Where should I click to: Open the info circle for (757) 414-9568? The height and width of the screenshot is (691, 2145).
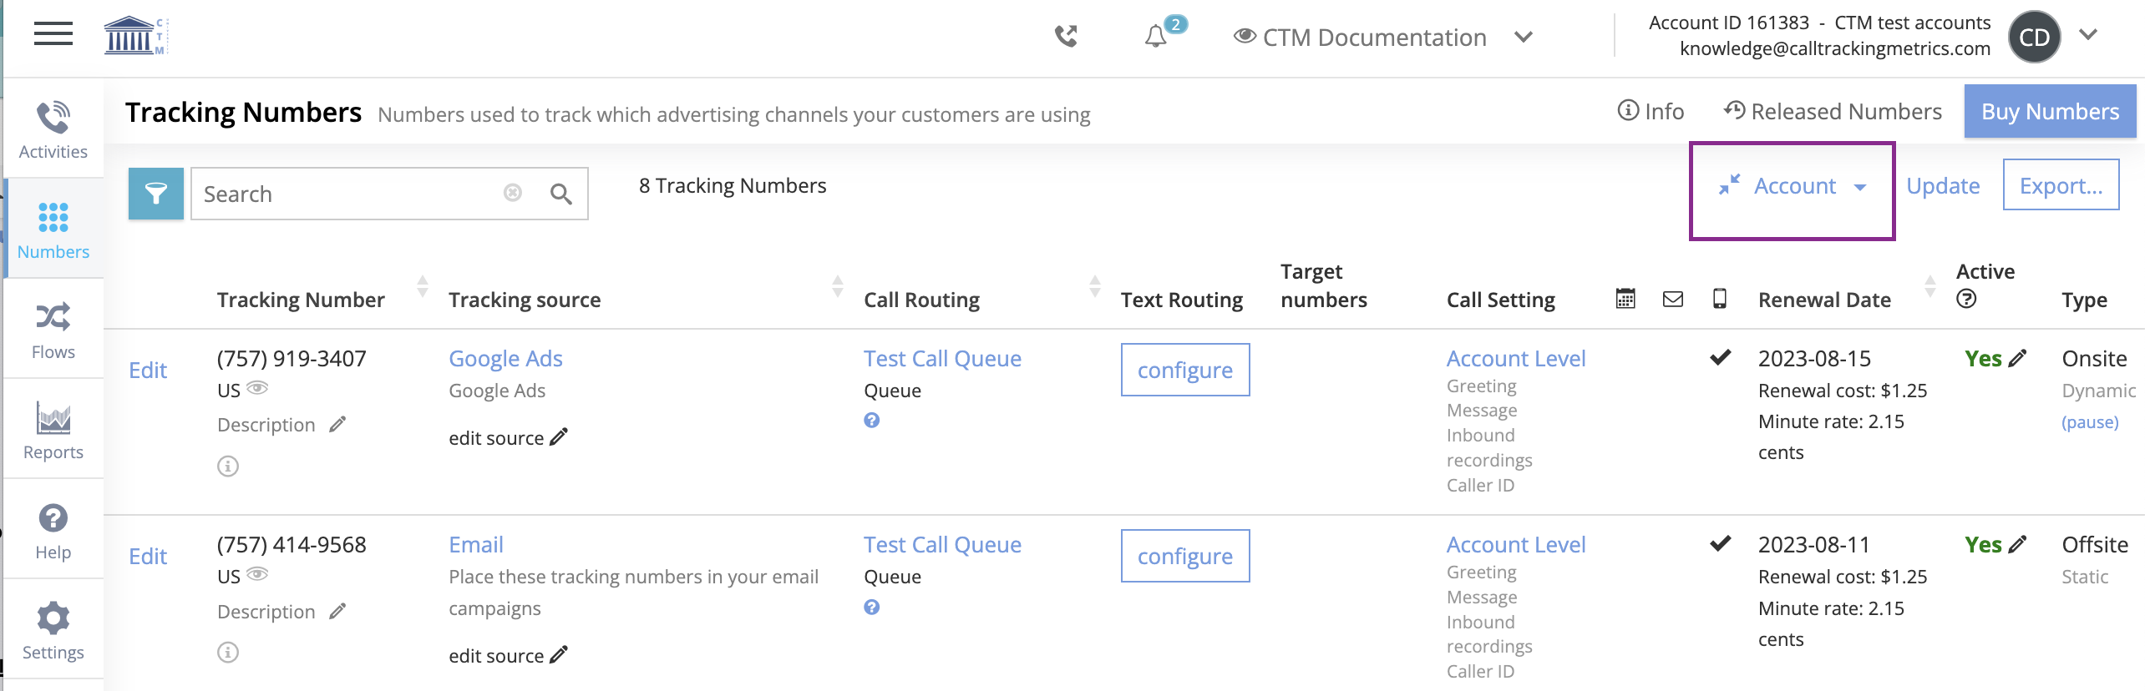point(228,652)
